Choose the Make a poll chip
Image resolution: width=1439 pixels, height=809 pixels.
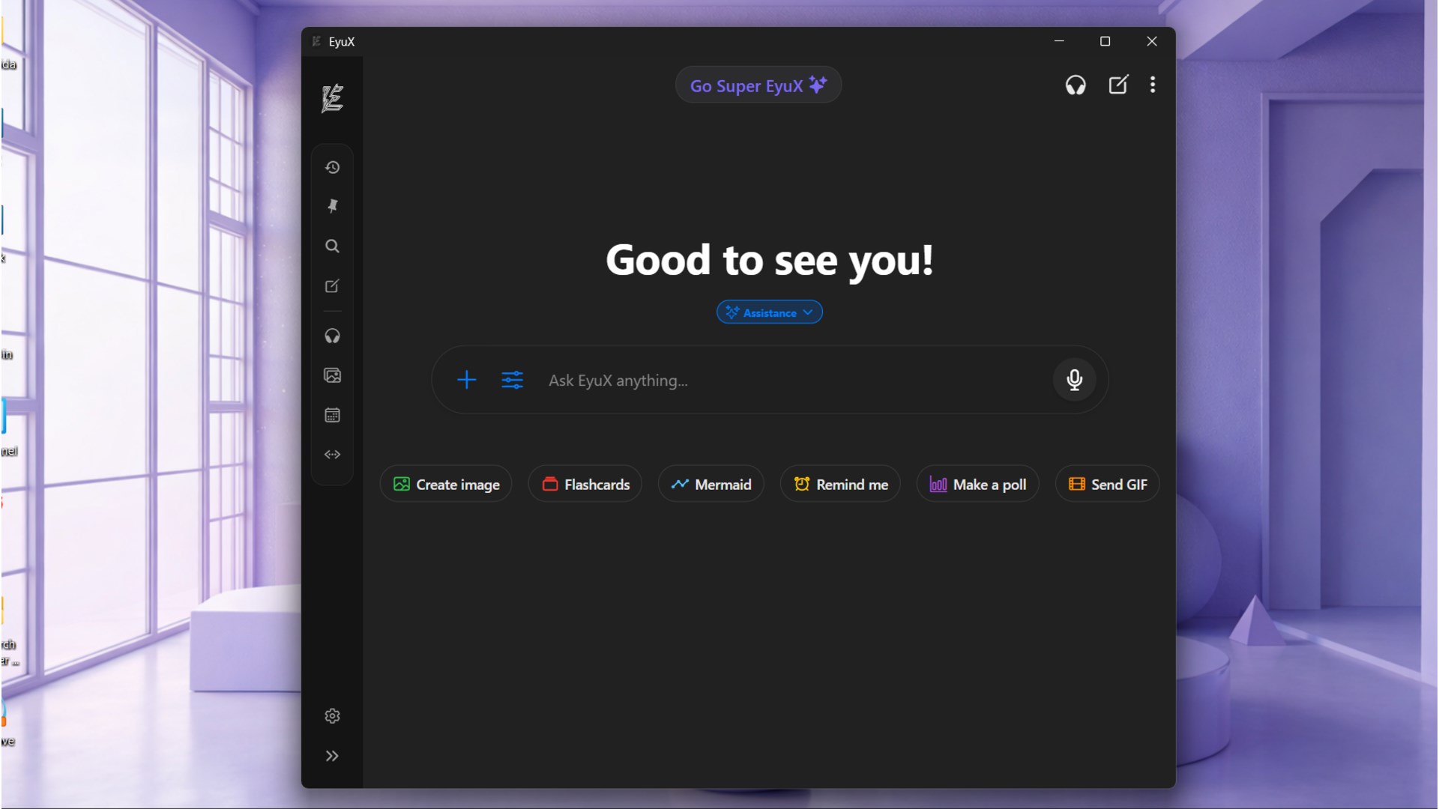point(977,485)
